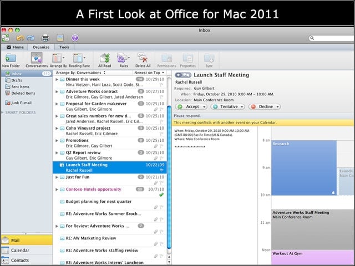
Task: Toggle the flag on Promotions conversation
Action: 161,146
